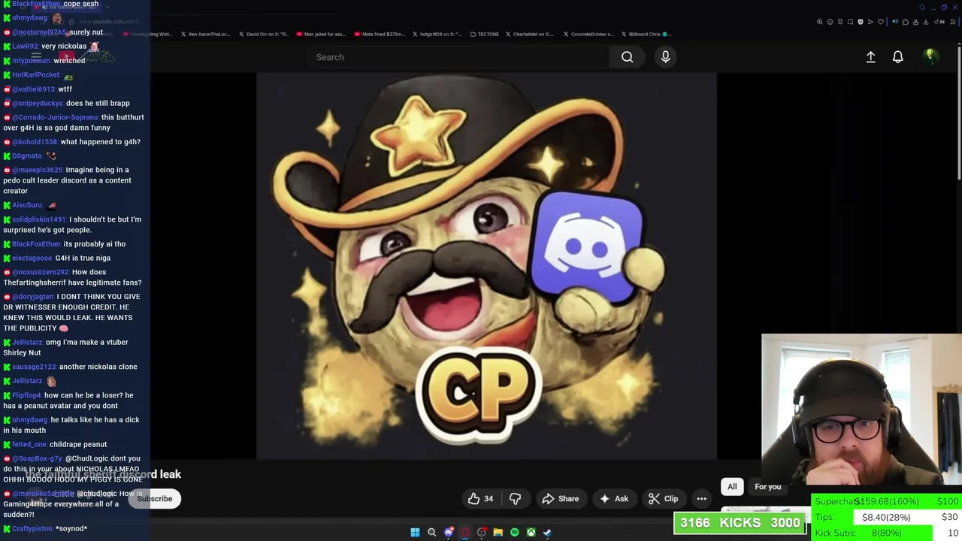Click the Kick Subs goal progress bar
The width and height of the screenshot is (962, 541).
886,533
